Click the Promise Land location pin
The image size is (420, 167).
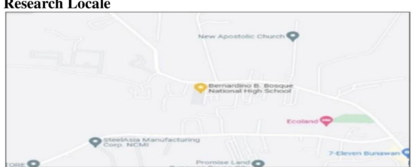tap(260, 162)
